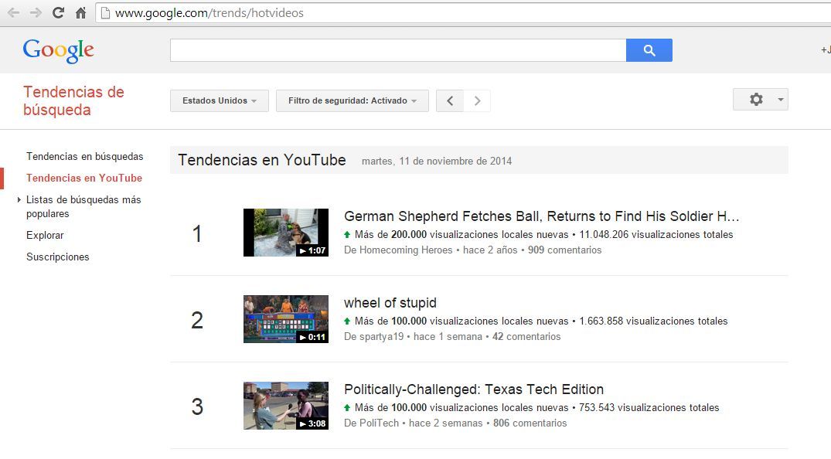The image size is (831, 459).
Task: Click the Google search input field
Action: click(x=398, y=50)
